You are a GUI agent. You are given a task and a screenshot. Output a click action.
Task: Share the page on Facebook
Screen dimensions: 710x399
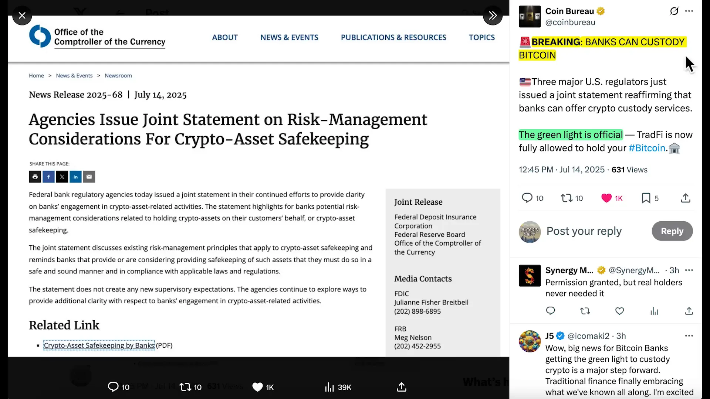click(x=48, y=177)
